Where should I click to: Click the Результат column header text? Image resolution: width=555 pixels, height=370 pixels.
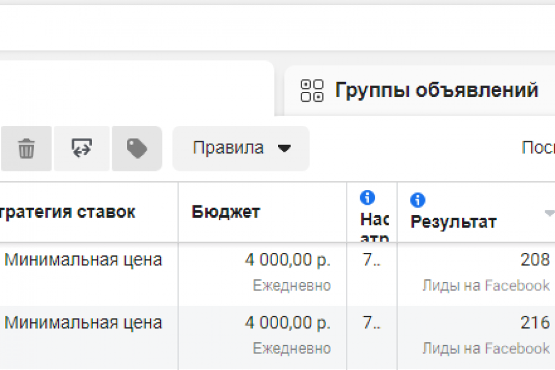point(453,222)
